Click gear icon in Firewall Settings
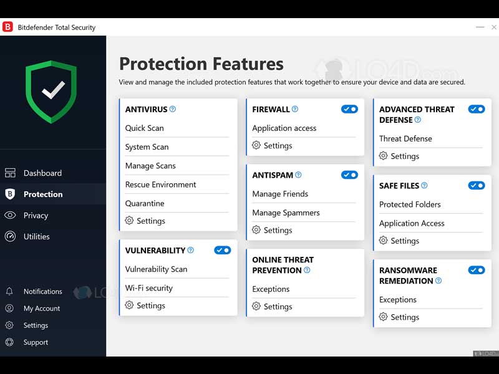 (x=256, y=145)
